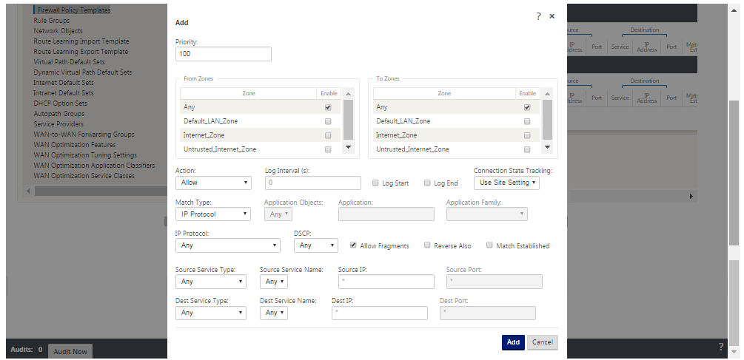Click the background panel scroll right arrow

pos(691,196)
